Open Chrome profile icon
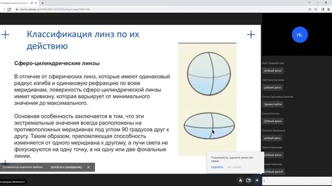 [x=328, y=9]
